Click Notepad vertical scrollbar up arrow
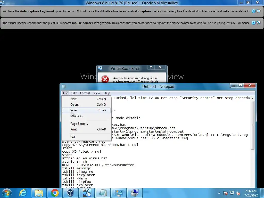Viewport: 264px width, 198px height. (x=252, y=98)
